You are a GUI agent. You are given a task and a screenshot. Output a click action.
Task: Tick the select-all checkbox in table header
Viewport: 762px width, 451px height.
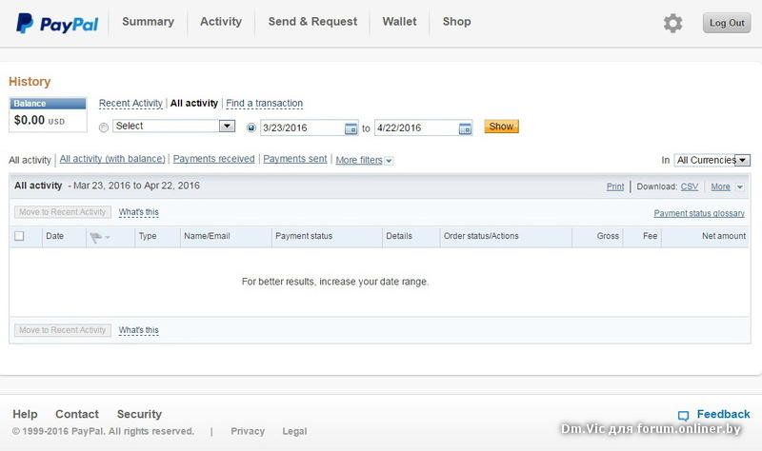pos(19,236)
